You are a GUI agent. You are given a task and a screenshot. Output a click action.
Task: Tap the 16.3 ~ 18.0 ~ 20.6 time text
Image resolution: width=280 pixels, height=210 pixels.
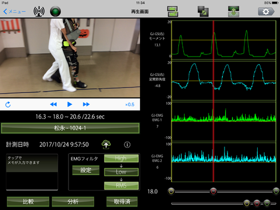[70, 117]
